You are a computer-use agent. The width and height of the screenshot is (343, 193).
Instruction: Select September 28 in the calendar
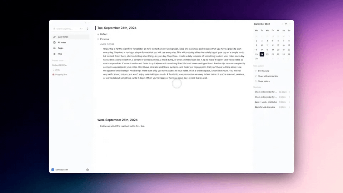pyautogui.click(x=283, y=54)
